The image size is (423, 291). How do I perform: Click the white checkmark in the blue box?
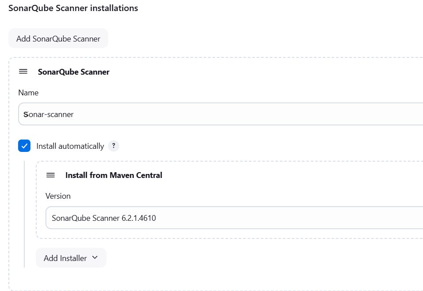[24, 146]
